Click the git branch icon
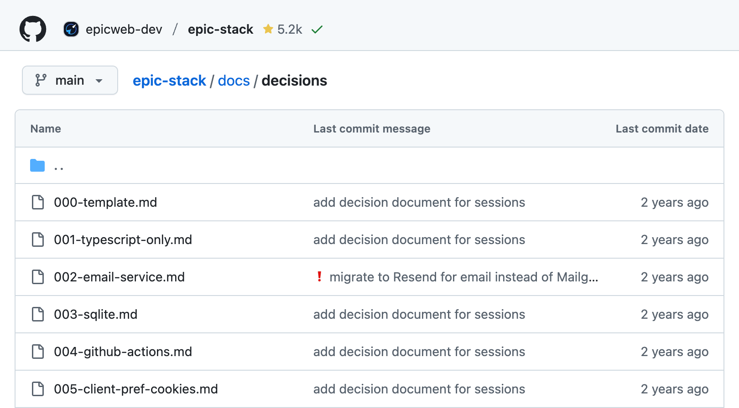Screen dimensions: 739x408 pos(41,80)
